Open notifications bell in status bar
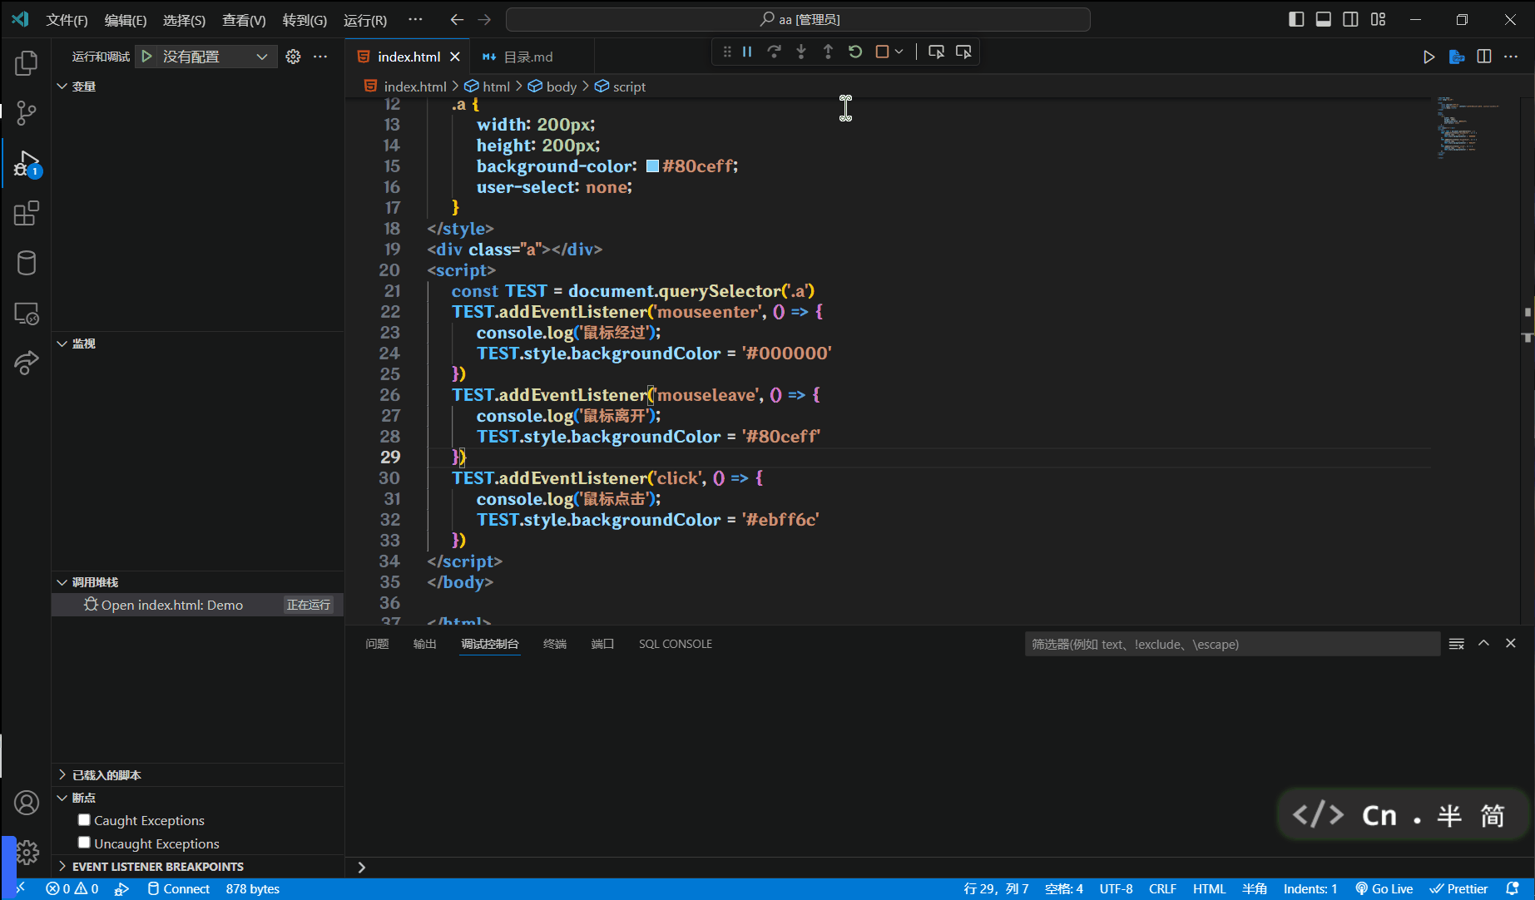Image resolution: width=1535 pixels, height=900 pixels. [x=1513, y=888]
